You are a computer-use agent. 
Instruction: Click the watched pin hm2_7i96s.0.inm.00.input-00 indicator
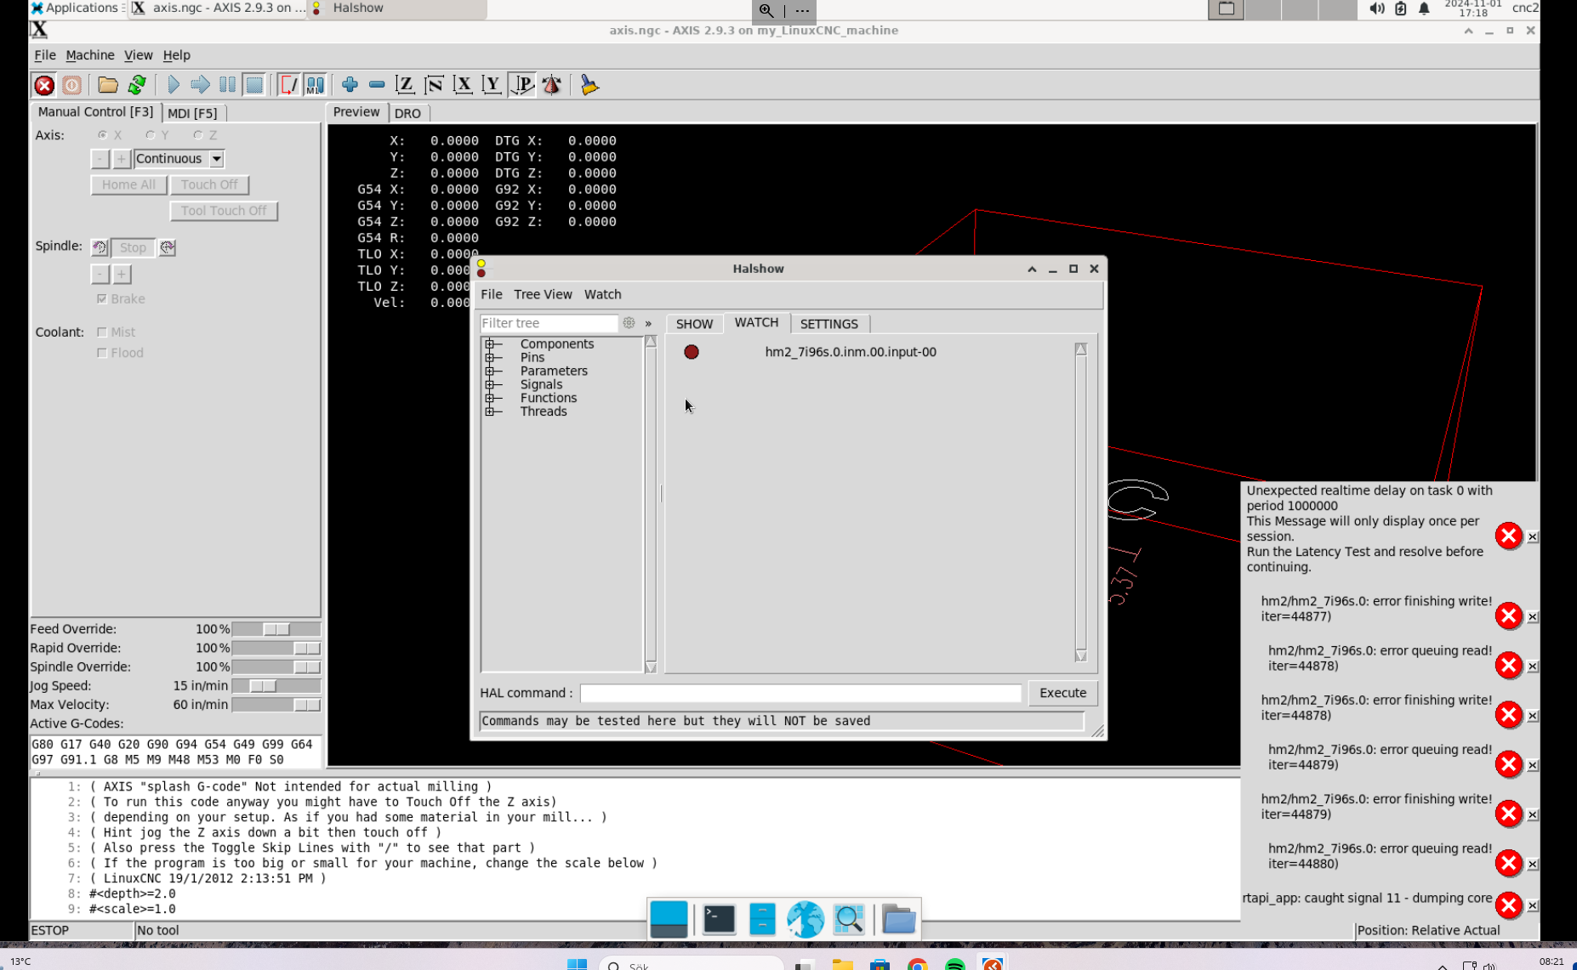[x=692, y=352]
